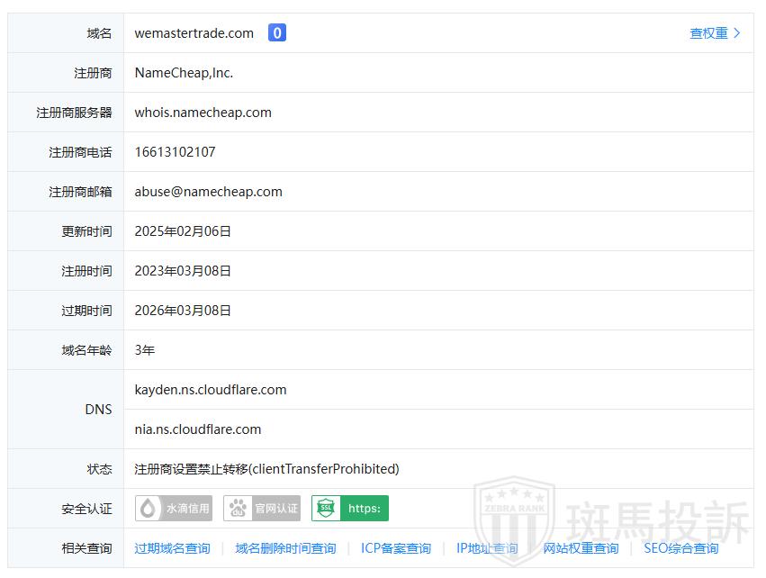Image resolution: width=766 pixels, height=578 pixels.
Task: Click the chevron arrow beside 查权重
Action: point(737,33)
